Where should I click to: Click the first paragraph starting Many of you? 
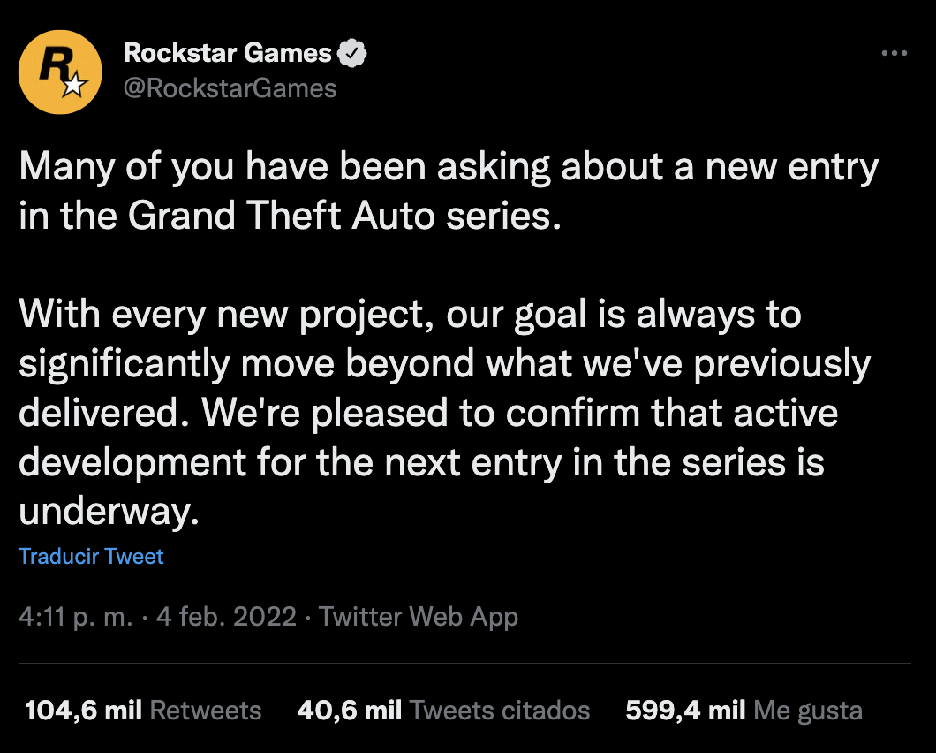click(x=449, y=191)
